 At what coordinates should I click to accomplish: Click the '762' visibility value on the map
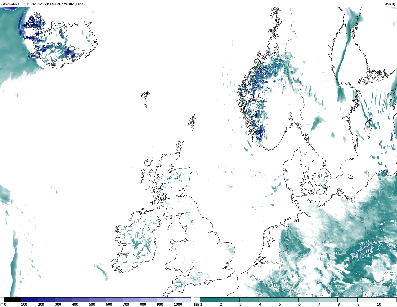coord(337,254)
